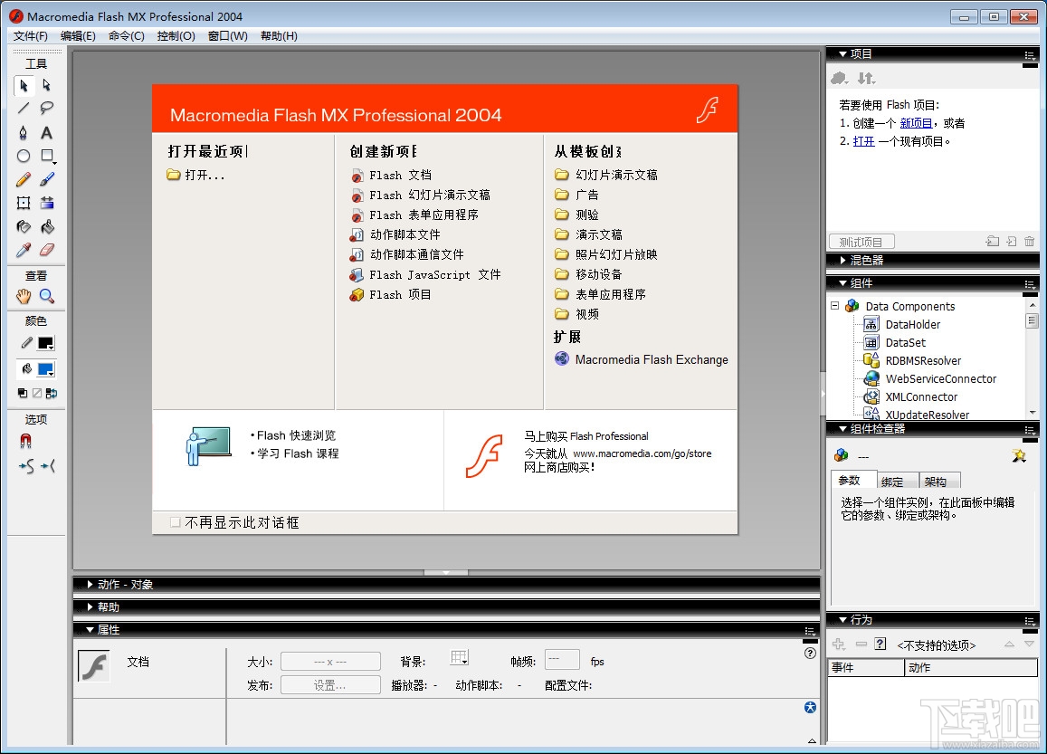Click the 新项目 link in Project panel
The image size is (1047, 754).
pyautogui.click(x=916, y=123)
